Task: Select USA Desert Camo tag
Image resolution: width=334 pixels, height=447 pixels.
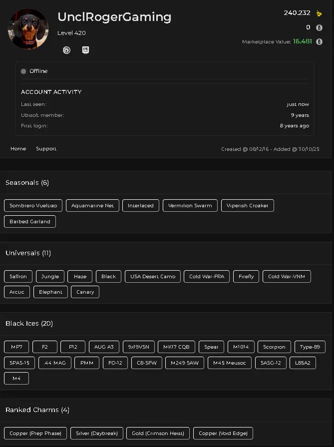Action: click(153, 277)
